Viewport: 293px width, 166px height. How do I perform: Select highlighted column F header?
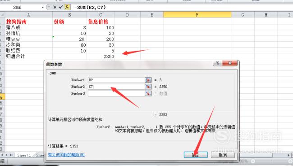click(197, 15)
